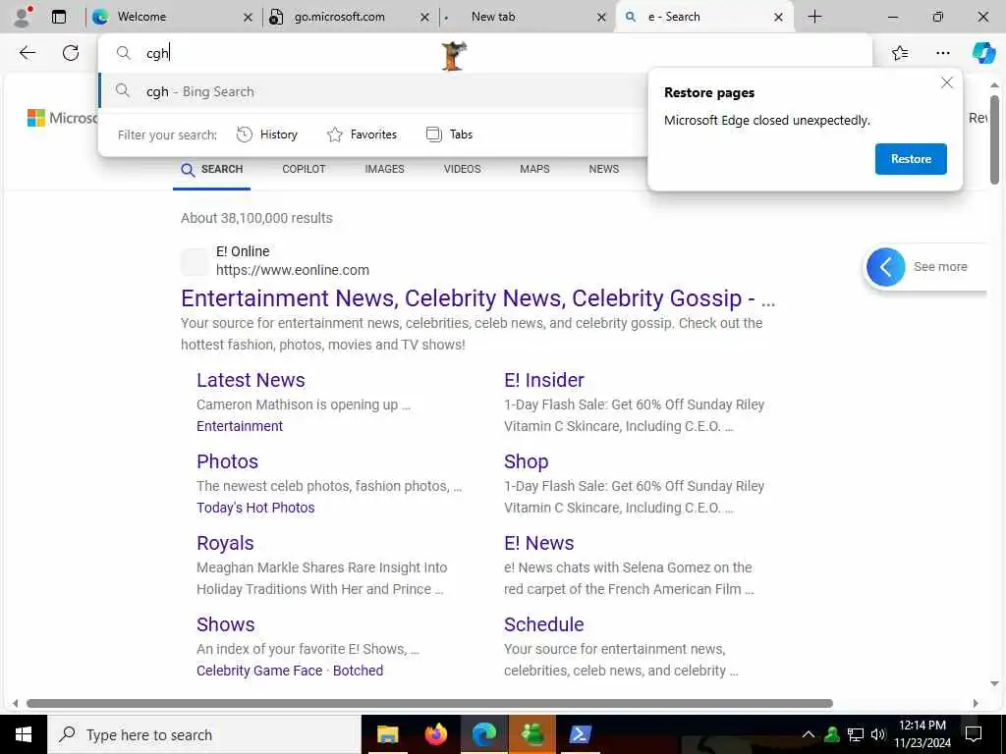Open File Explorer from the taskbar
The width and height of the screenshot is (1006, 754).
click(x=387, y=734)
